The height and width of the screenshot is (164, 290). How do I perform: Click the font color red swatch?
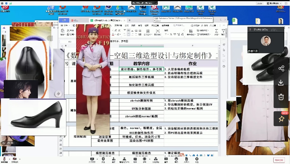point(113,34)
